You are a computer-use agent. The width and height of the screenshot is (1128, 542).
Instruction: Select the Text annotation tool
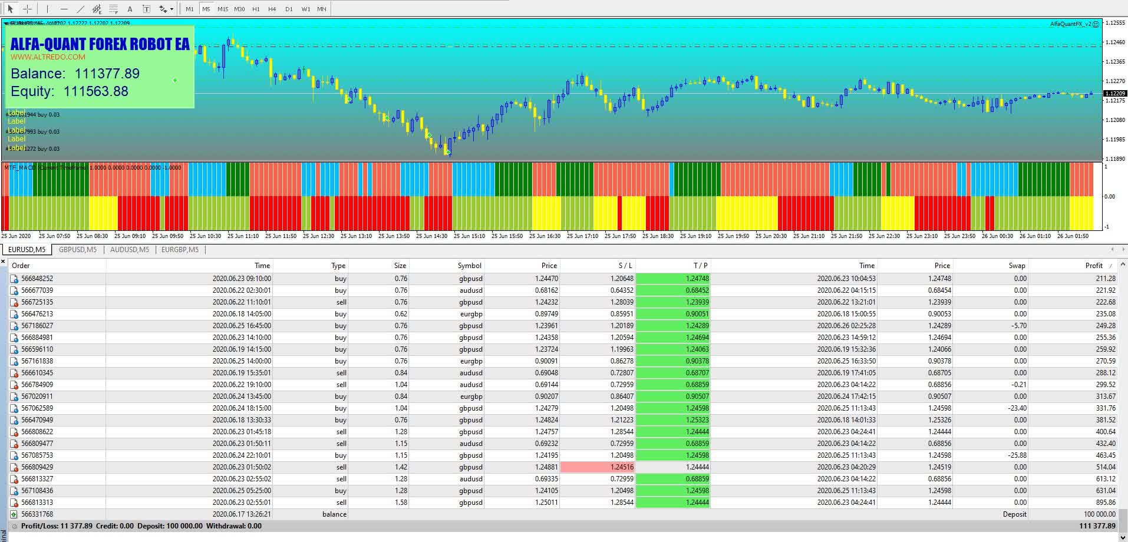(x=130, y=9)
